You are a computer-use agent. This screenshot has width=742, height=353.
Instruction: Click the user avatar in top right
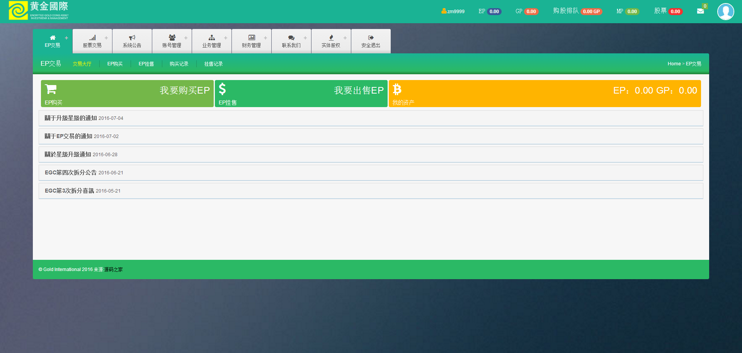pyautogui.click(x=725, y=12)
